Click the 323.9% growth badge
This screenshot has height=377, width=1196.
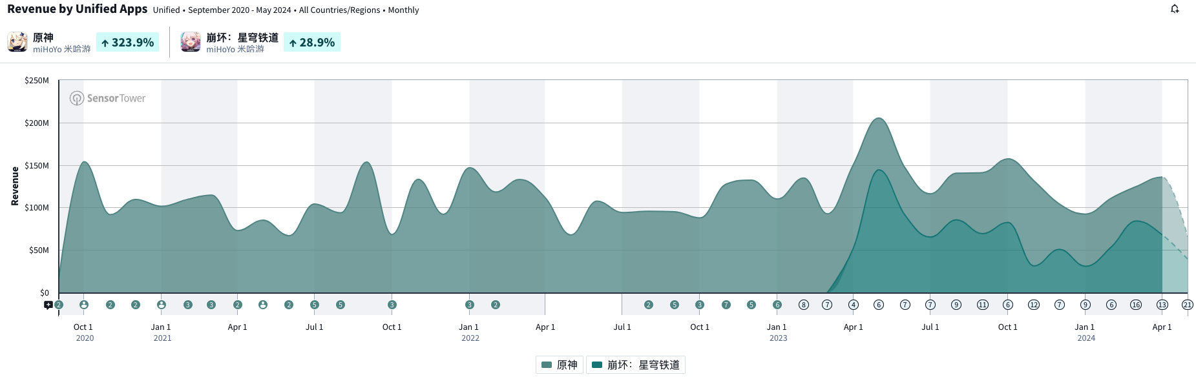[127, 43]
